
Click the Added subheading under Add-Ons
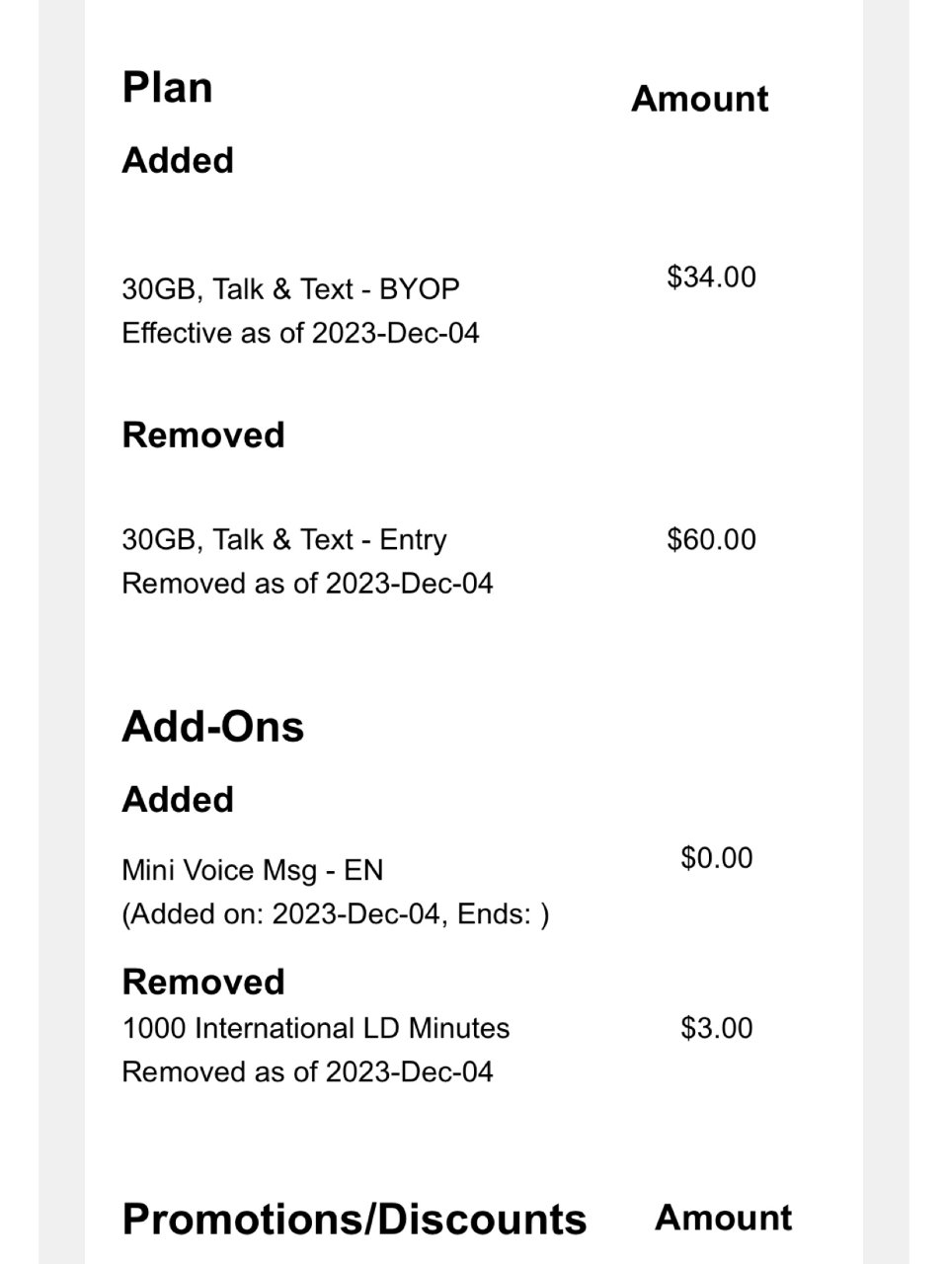178,799
